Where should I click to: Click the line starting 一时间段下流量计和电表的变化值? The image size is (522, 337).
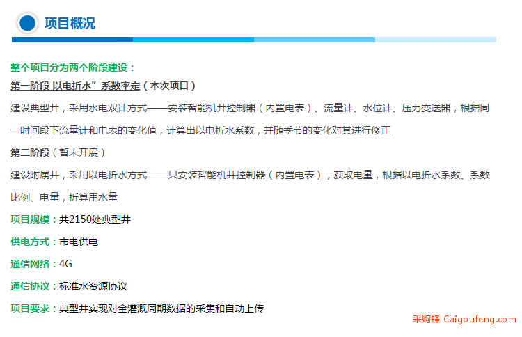click(x=200, y=130)
